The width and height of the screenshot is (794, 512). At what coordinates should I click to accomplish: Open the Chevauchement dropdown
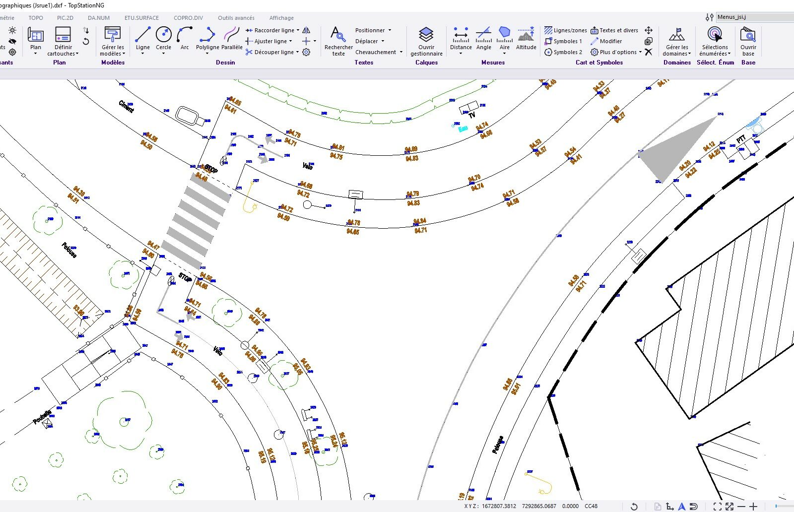pyautogui.click(x=401, y=52)
